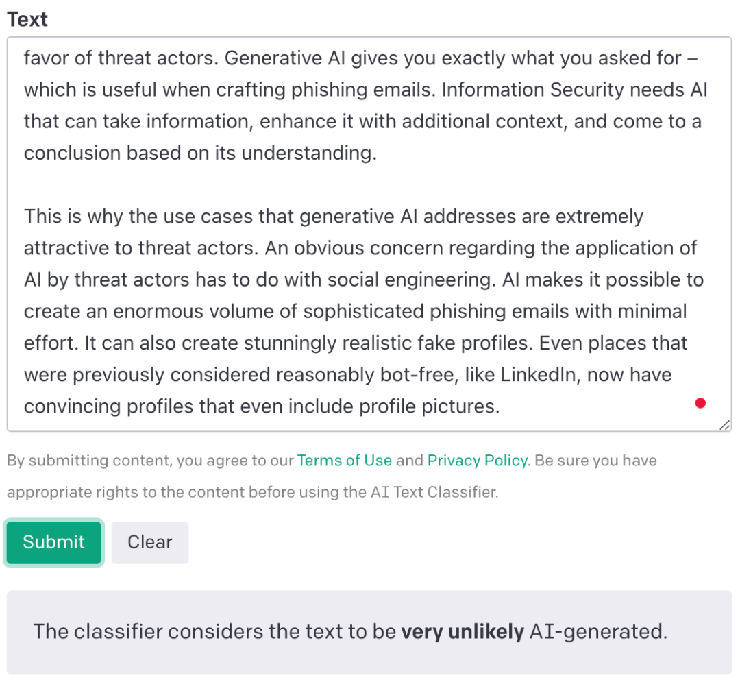Image resolution: width=740 pixels, height=682 pixels.
Task: Click the "AI-generated" word in result message
Action: [x=597, y=631]
